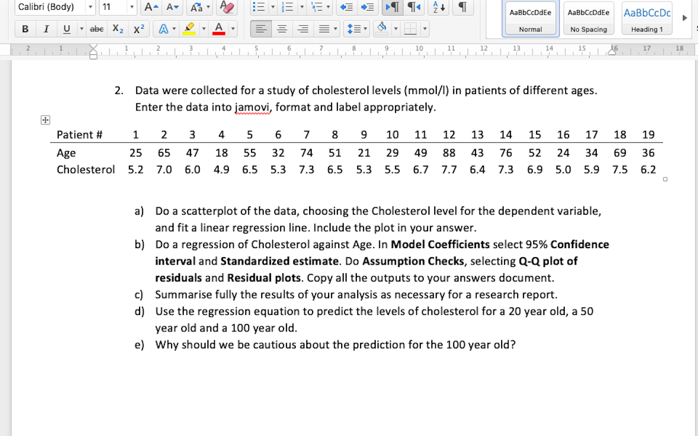Open the Change Case menu
The width and height of the screenshot is (698, 436).
click(200, 7)
